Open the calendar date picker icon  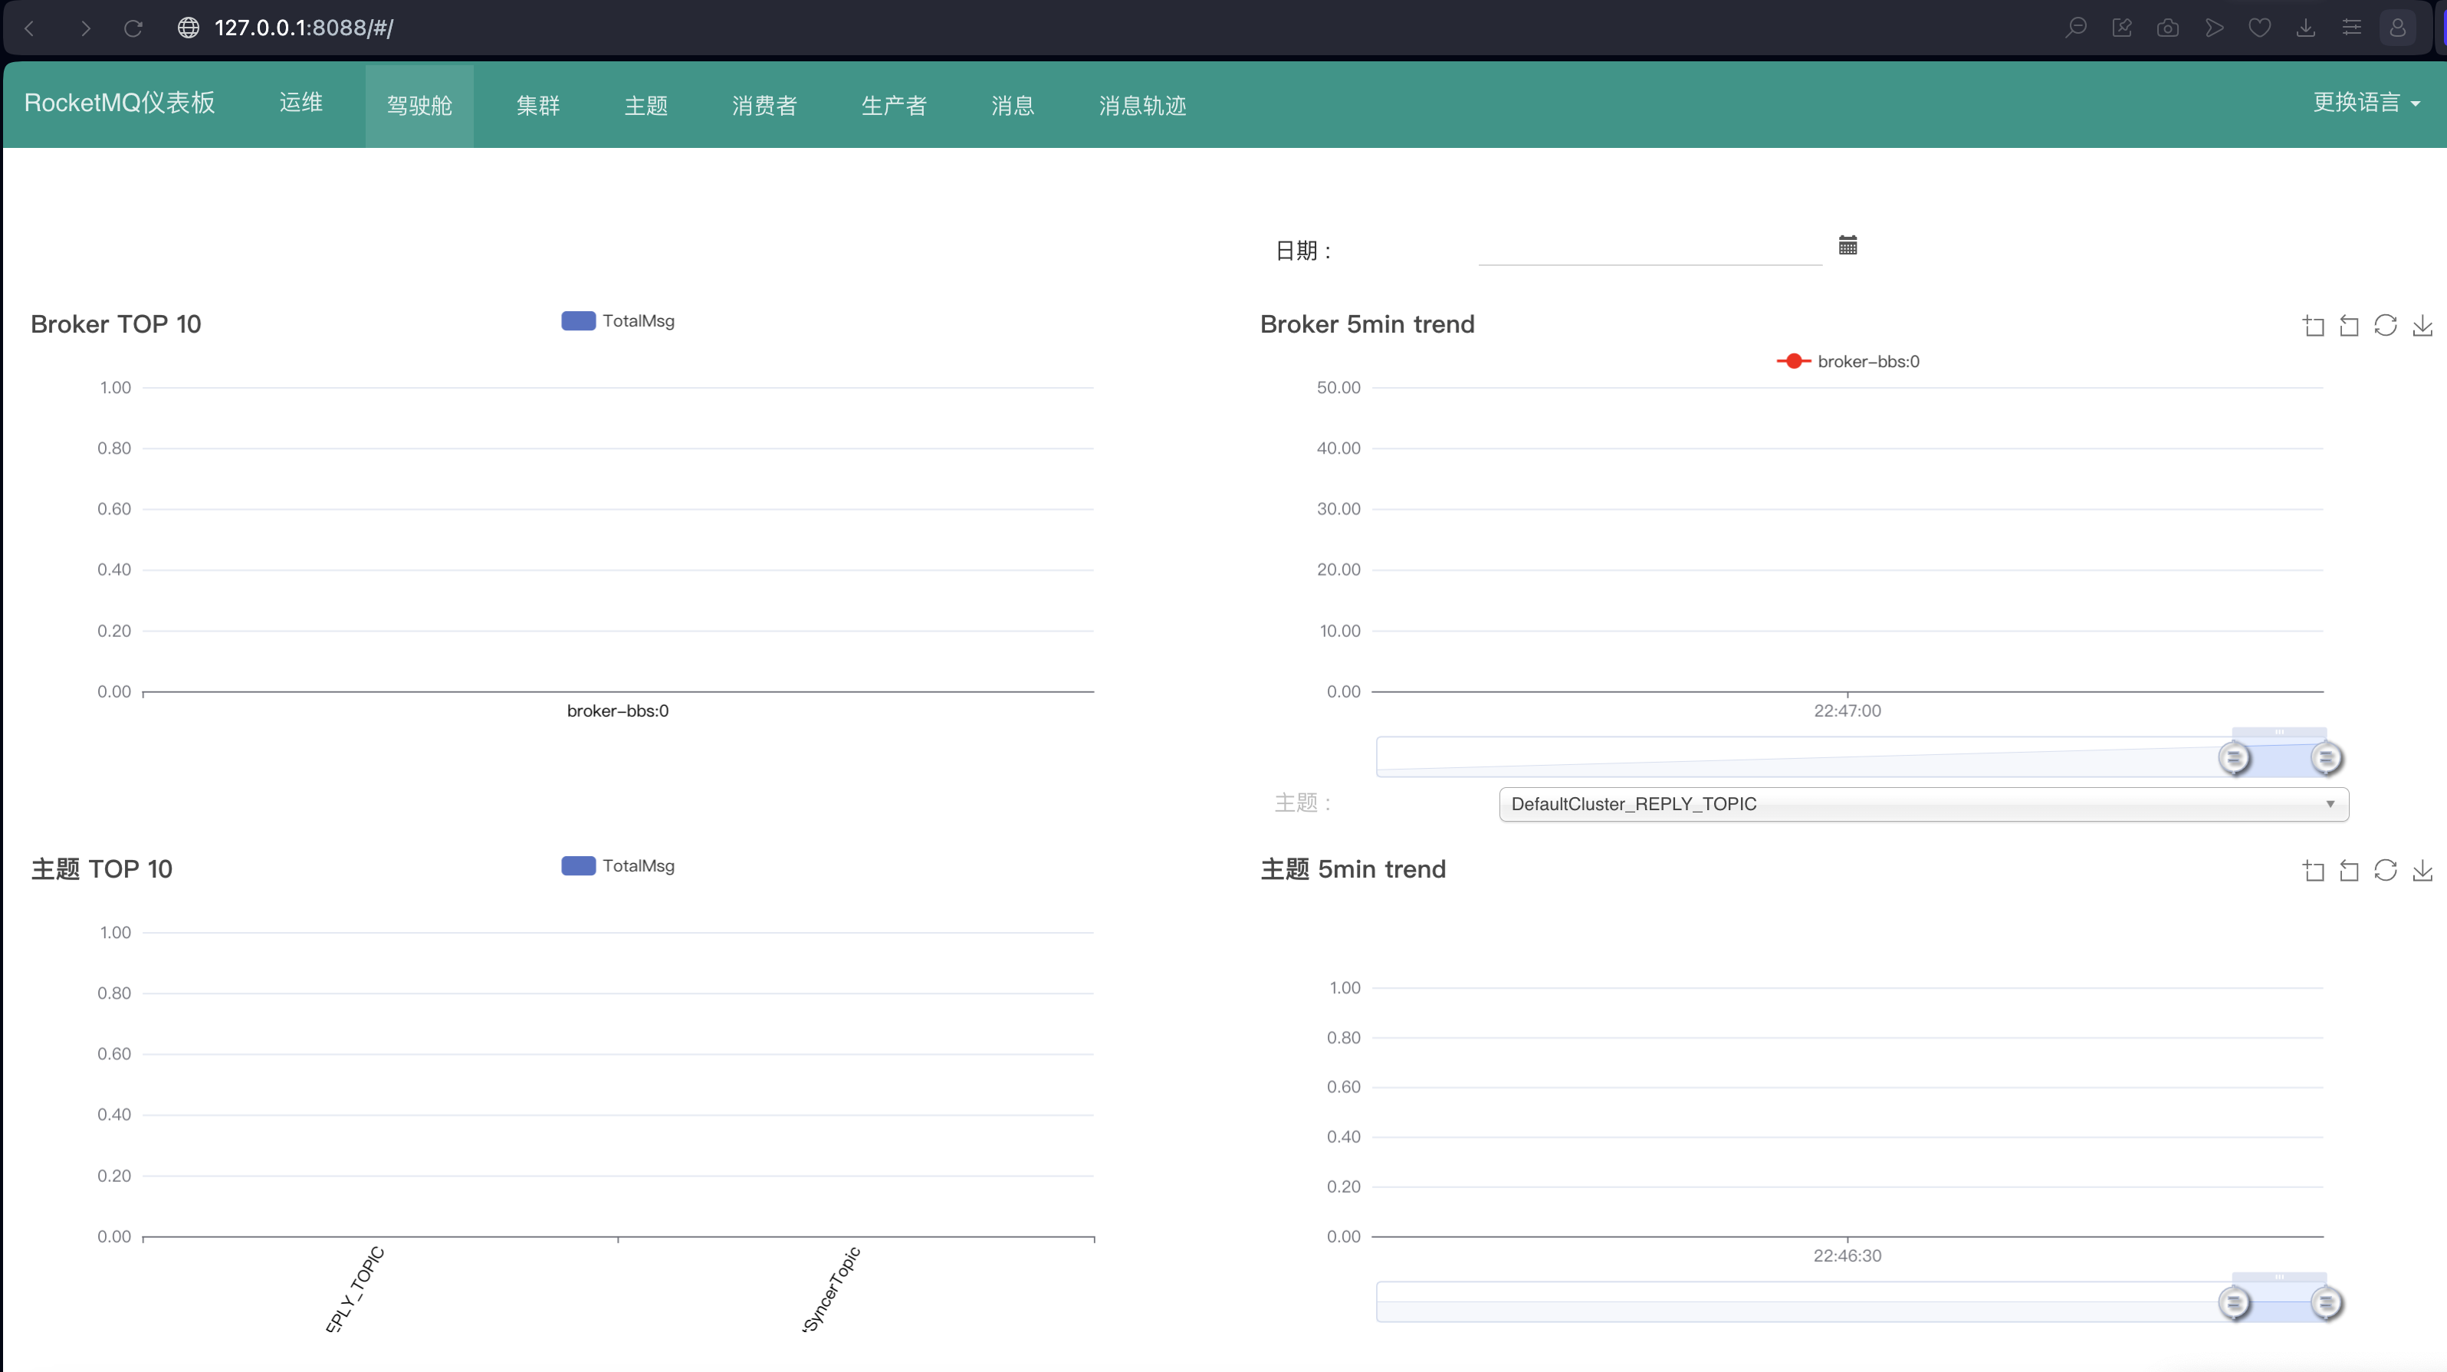pos(1848,245)
